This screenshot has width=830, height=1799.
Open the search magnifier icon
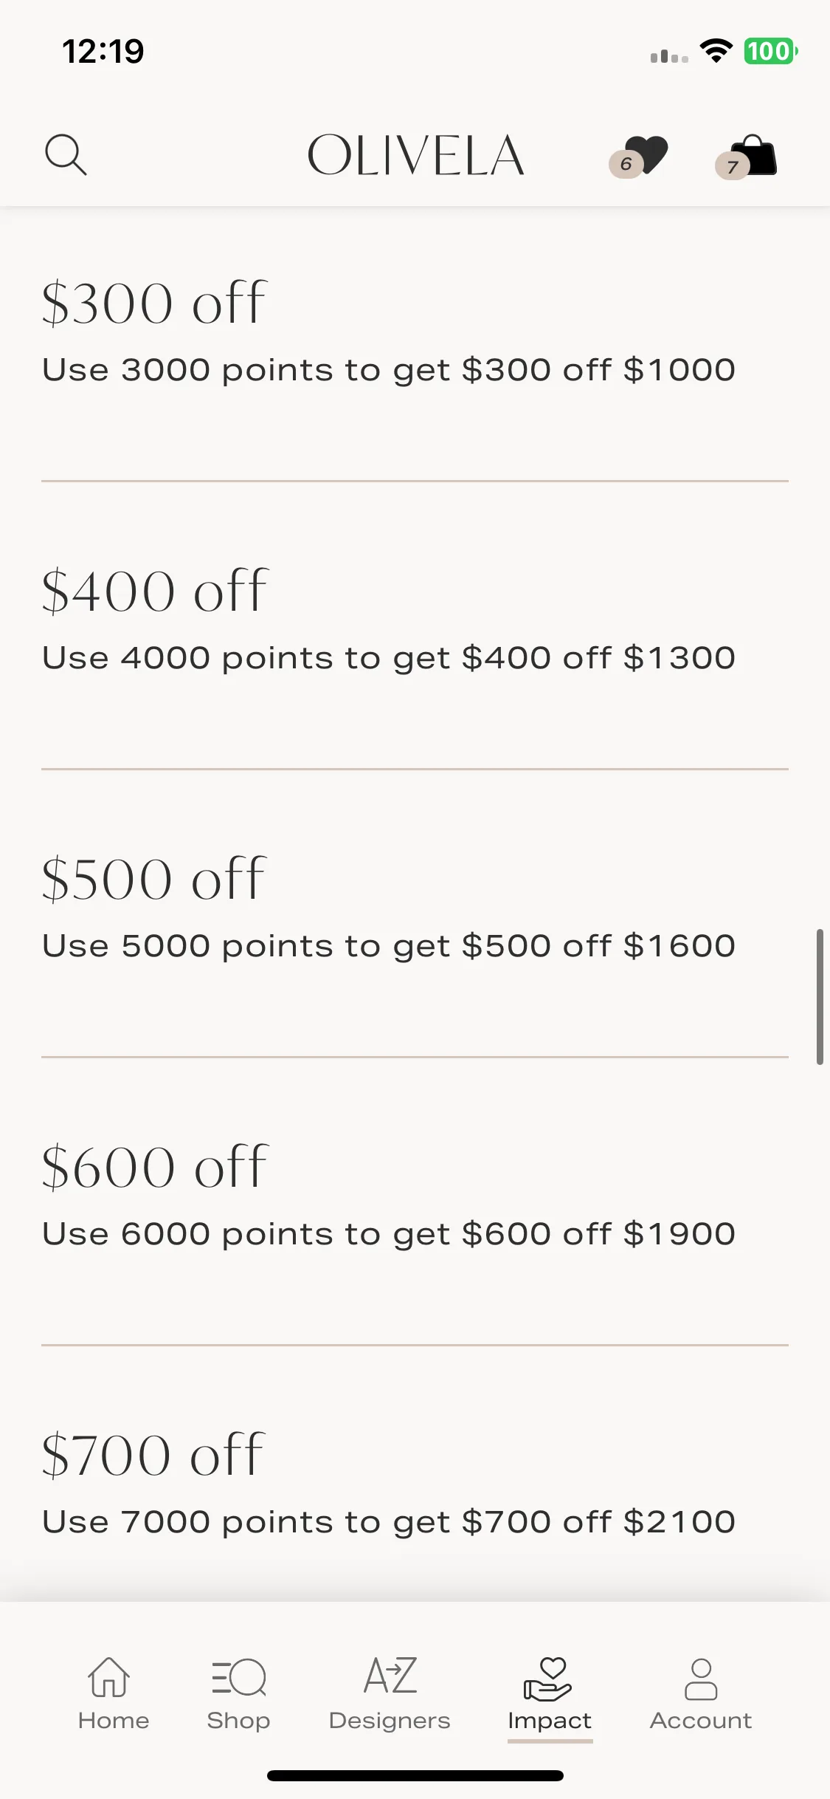pyautogui.click(x=66, y=154)
